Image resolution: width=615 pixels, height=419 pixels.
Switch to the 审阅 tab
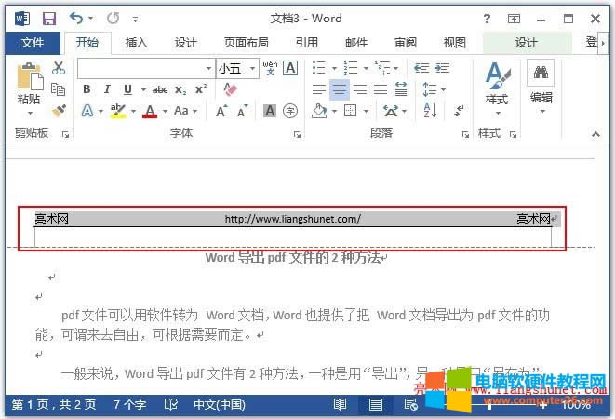[x=405, y=43]
